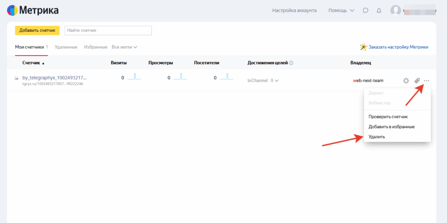Focus the Найти счетчик search field
Viewport: 447px width, 223px height.
[x=108, y=30]
